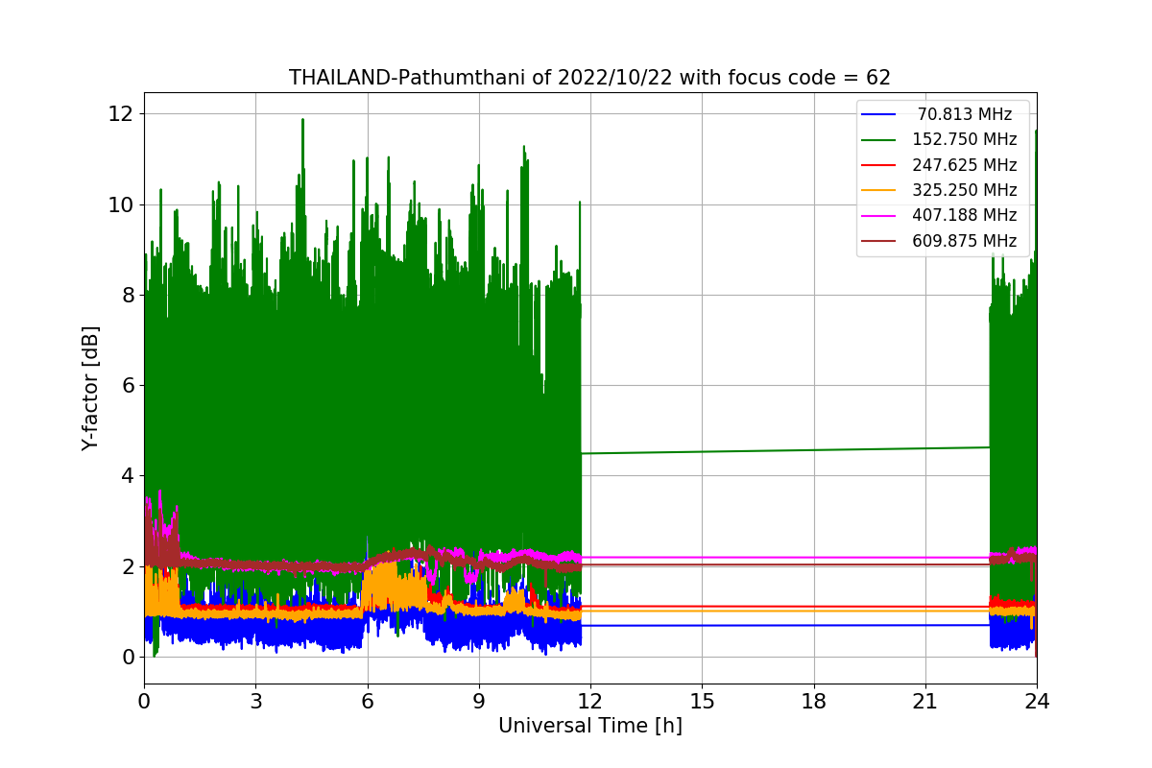Click tick label 18 on Universal Time axis

point(813,701)
